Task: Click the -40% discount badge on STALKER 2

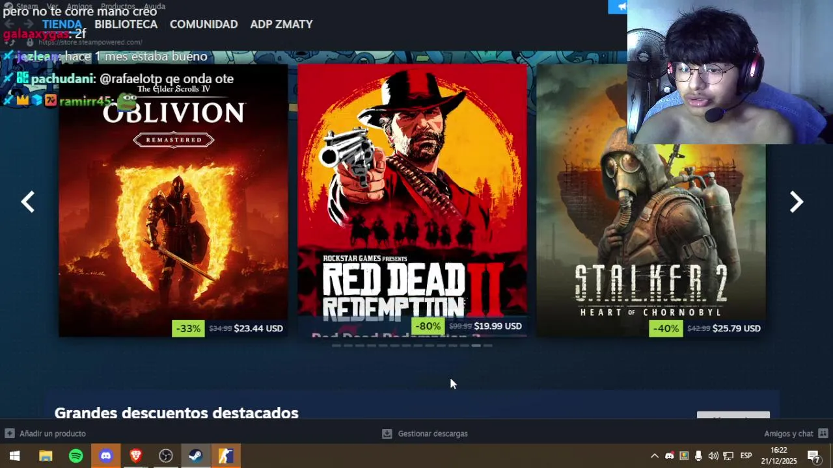Action: click(x=666, y=328)
